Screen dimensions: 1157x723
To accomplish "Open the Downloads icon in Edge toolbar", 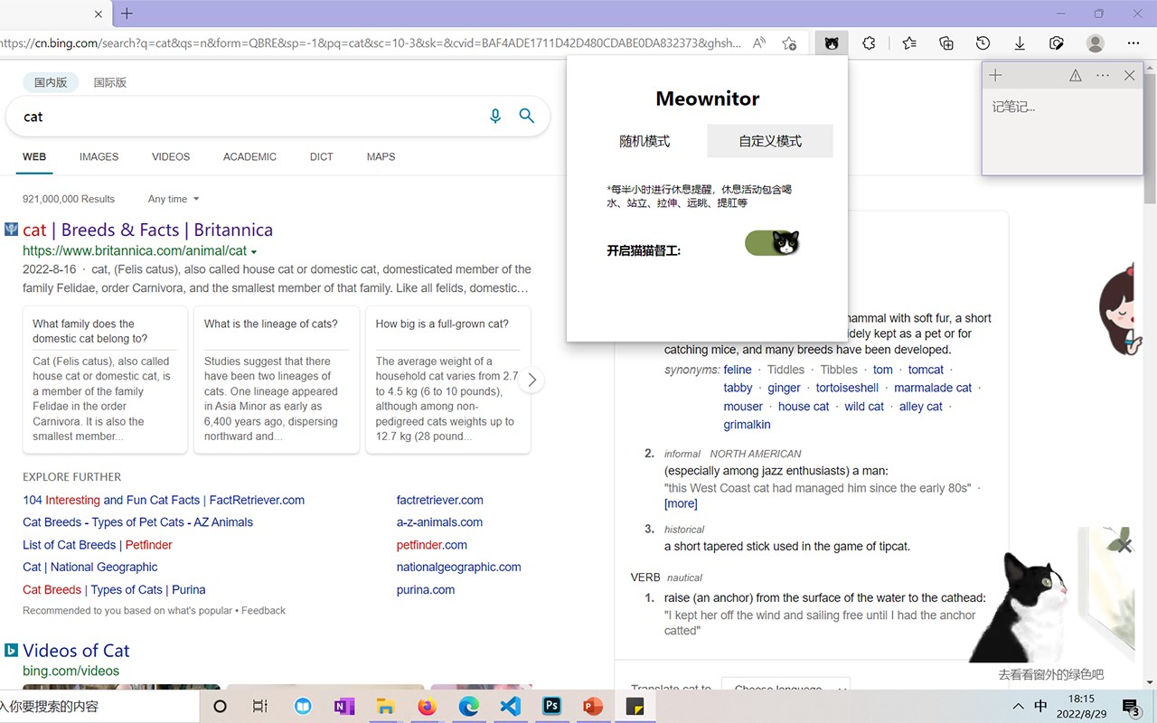I will 1020,43.
